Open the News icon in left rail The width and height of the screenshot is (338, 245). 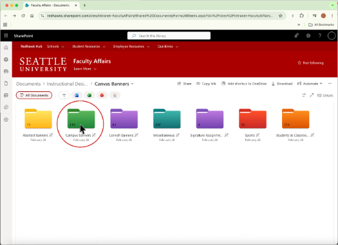click(6, 71)
